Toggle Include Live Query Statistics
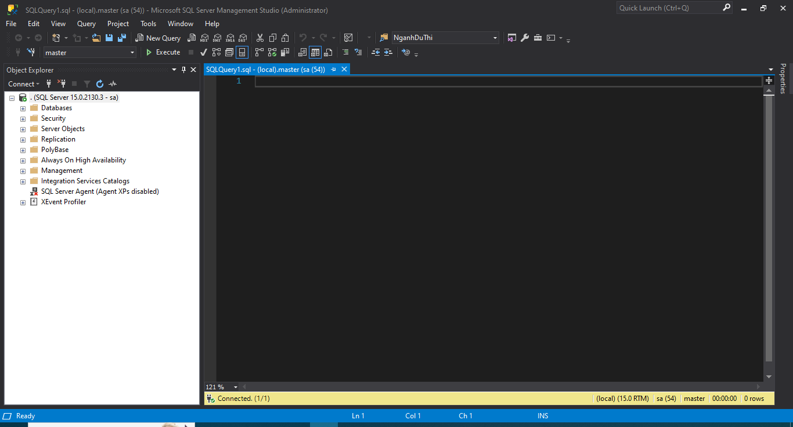The height and width of the screenshot is (427, 793). pyautogui.click(x=272, y=52)
